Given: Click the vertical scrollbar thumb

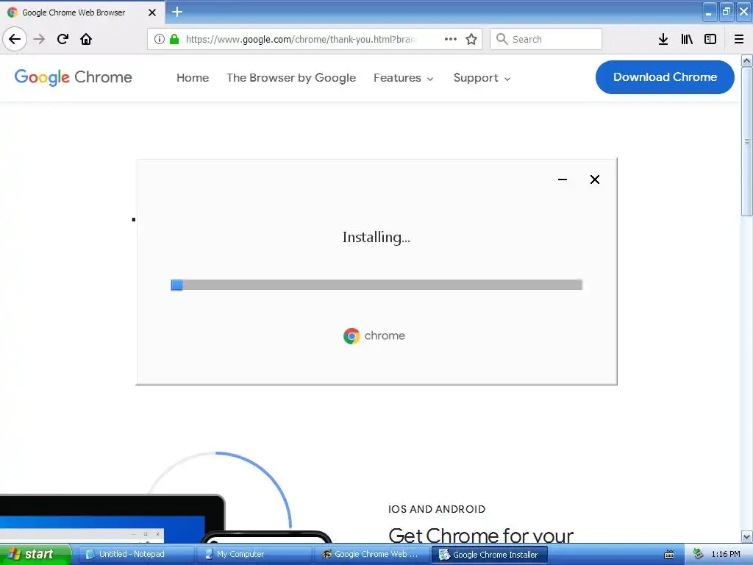Looking at the screenshot, I should coord(747,142).
